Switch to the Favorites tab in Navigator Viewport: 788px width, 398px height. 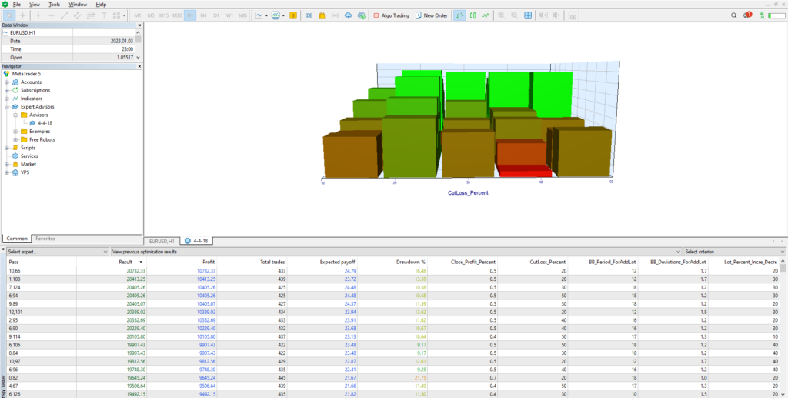(x=45, y=239)
